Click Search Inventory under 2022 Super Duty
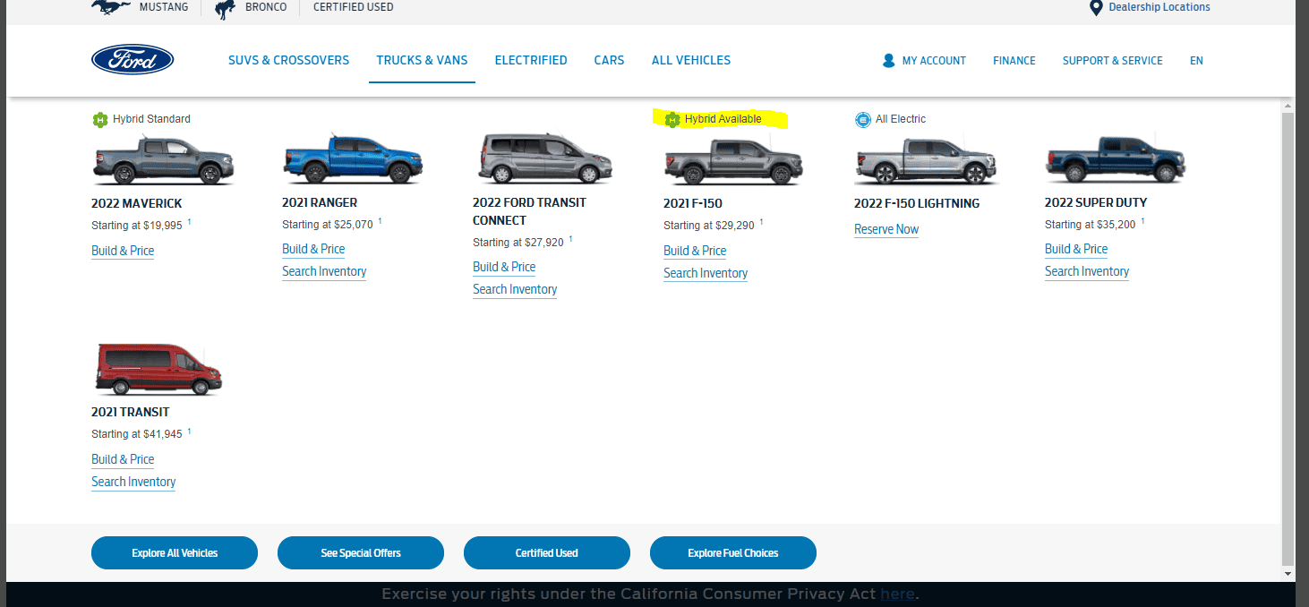Viewport: 1309px width, 607px height. 1087,271
